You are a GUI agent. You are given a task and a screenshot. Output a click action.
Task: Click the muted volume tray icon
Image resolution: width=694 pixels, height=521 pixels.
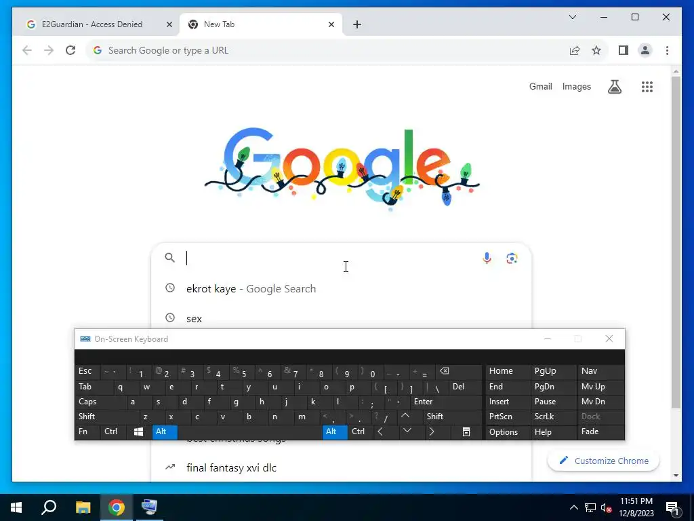(x=606, y=507)
